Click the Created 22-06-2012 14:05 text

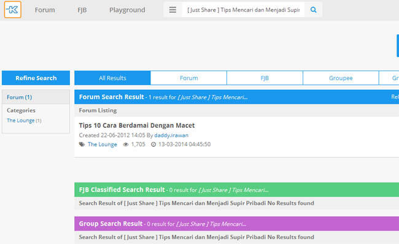[x=112, y=135]
